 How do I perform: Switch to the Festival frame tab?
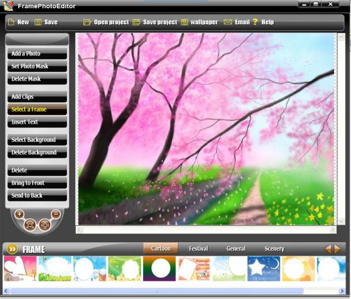click(199, 248)
